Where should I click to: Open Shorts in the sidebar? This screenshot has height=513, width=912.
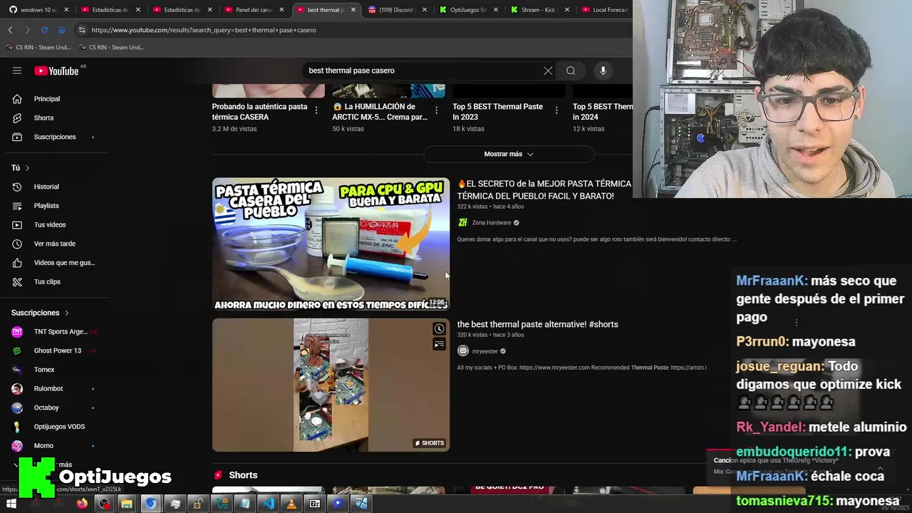click(x=43, y=118)
